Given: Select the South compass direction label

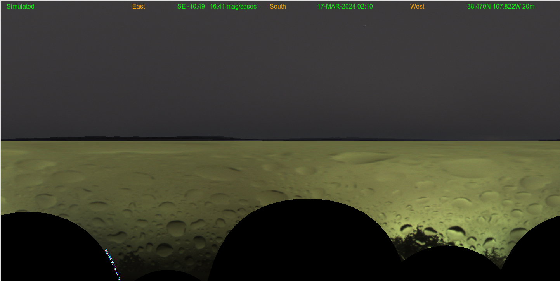Looking at the screenshot, I should (x=277, y=7).
